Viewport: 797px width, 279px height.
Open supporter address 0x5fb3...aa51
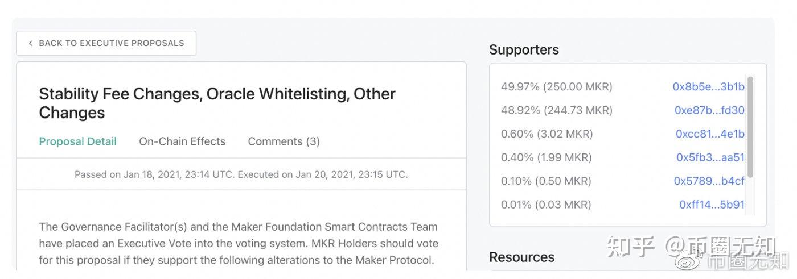click(710, 157)
